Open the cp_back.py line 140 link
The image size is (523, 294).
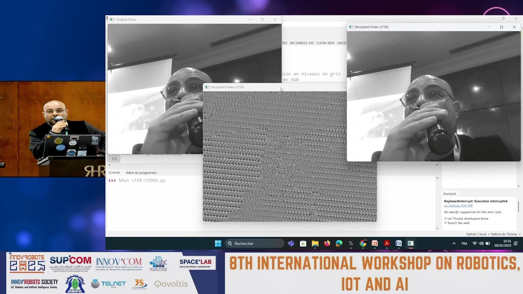click(x=458, y=206)
